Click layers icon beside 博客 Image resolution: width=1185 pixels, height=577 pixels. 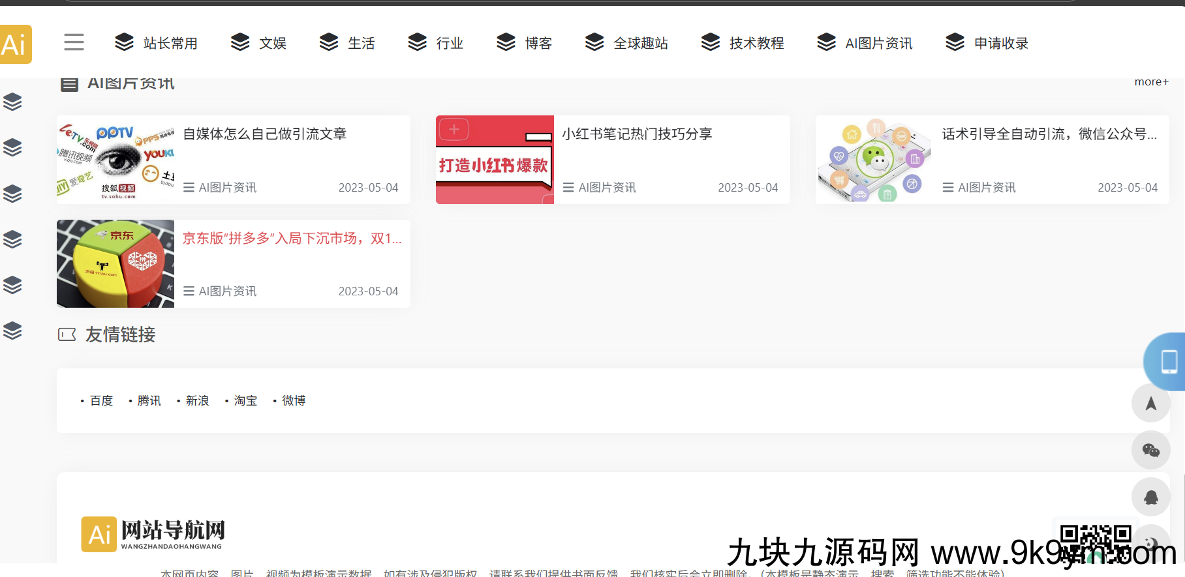click(506, 42)
